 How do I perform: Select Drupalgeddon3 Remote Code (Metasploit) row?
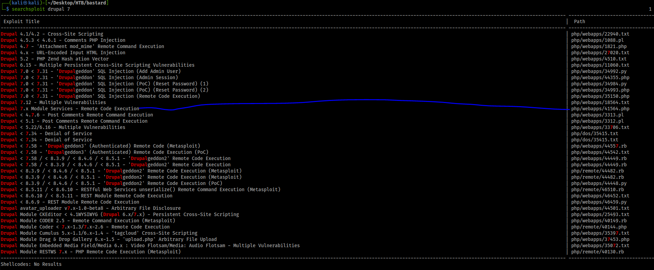click(100, 146)
